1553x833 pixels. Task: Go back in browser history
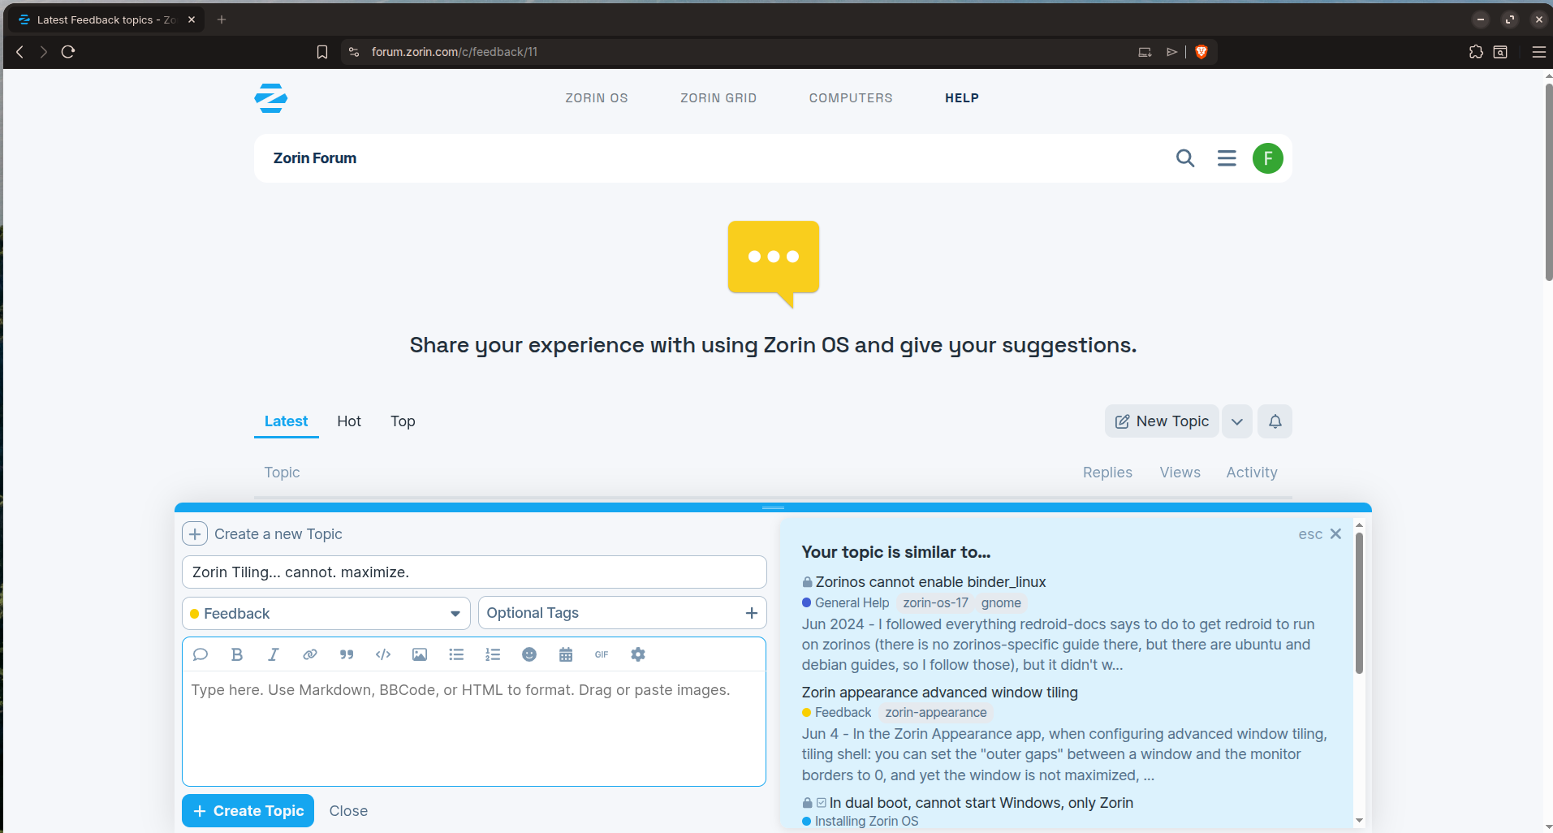click(20, 52)
